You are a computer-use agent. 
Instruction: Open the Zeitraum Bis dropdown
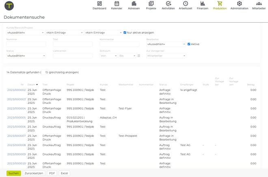[x=127, y=56]
